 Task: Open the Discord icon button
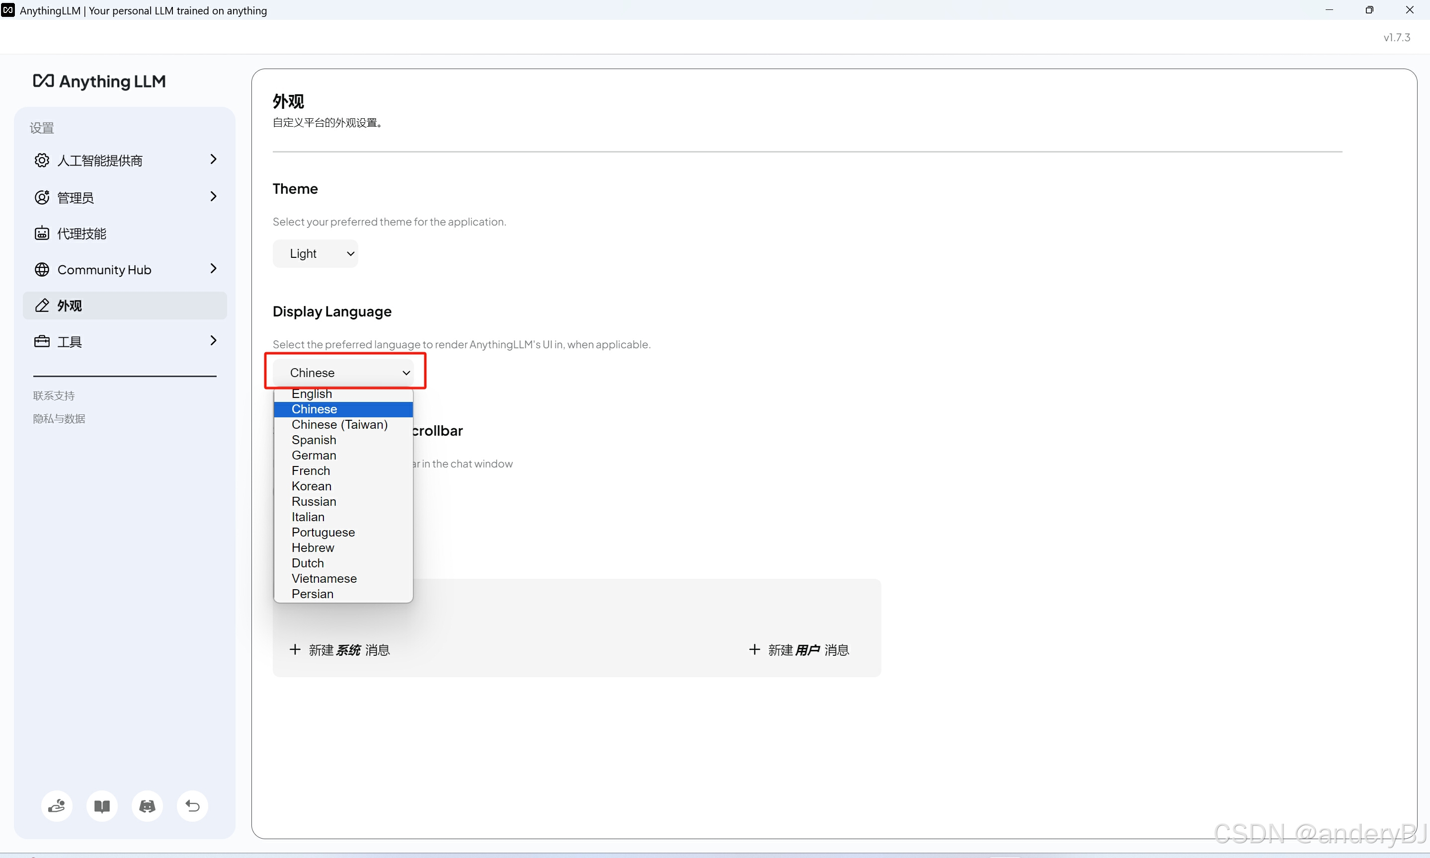pyautogui.click(x=147, y=805)
